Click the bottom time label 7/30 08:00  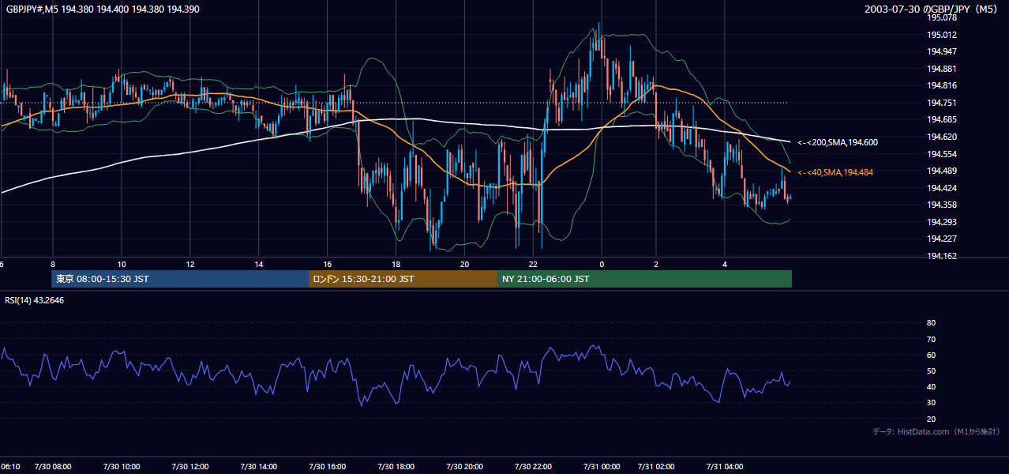pos(53,467)
